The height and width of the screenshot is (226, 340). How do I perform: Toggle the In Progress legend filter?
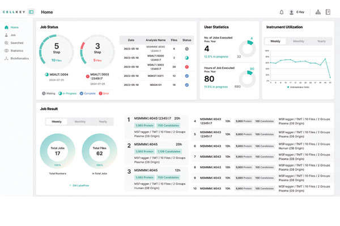(68, 93)
